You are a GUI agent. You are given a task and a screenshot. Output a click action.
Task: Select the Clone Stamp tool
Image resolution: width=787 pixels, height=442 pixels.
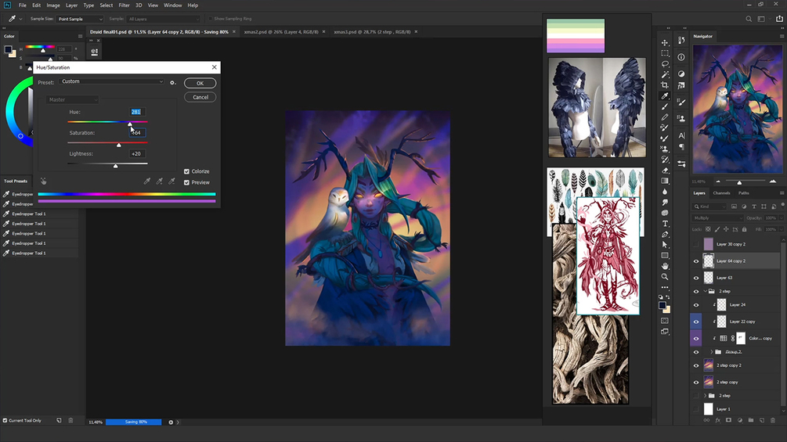(665, 149)
